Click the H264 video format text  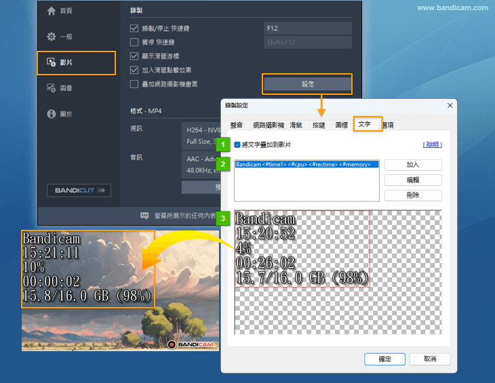[203, 130]
